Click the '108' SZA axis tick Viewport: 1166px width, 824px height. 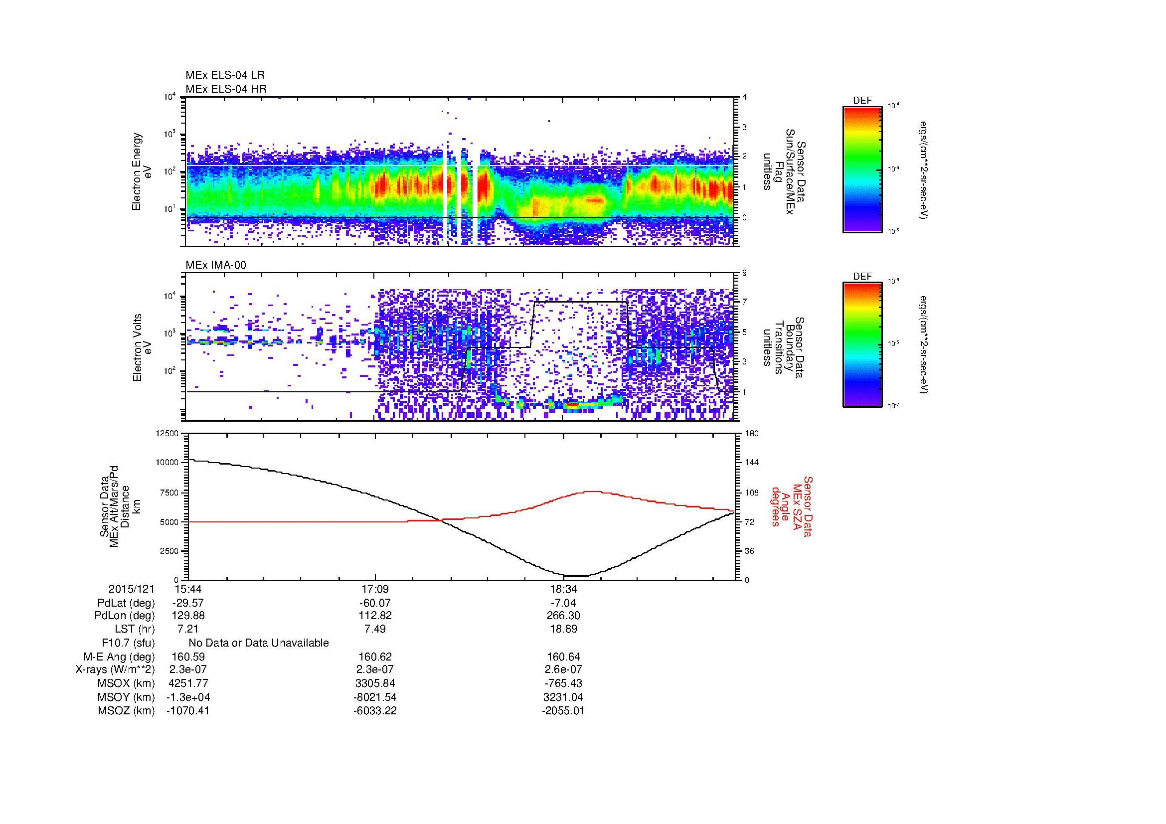click(752, 493)
